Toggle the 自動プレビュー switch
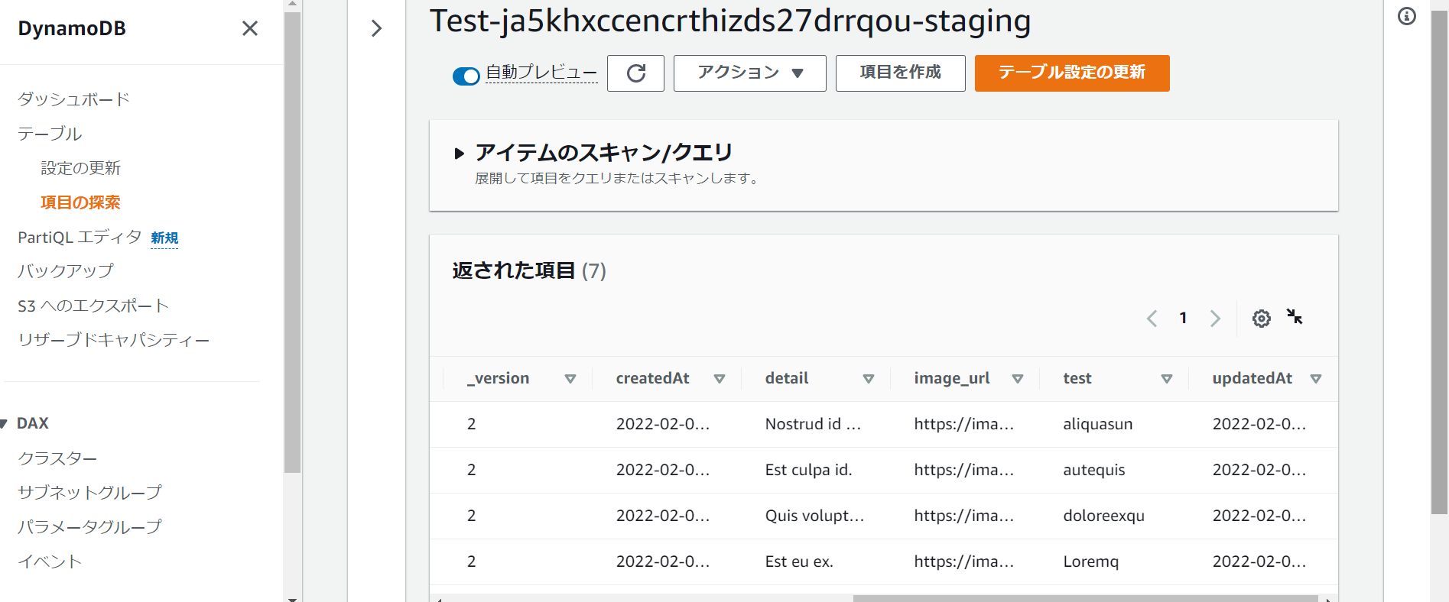This screenshot has width=1449, height=602. click(x=466, y=76)
